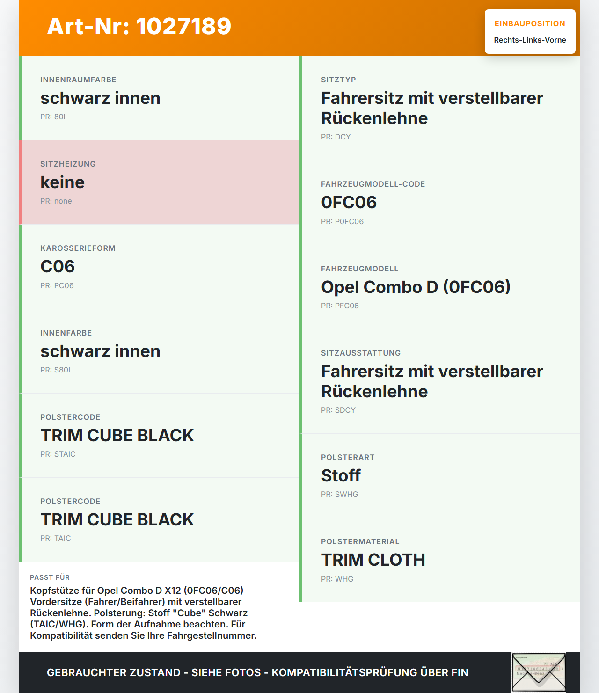
Task: Select the Innenraumfarbe schwarz innen card
Action: click(159, 98)
